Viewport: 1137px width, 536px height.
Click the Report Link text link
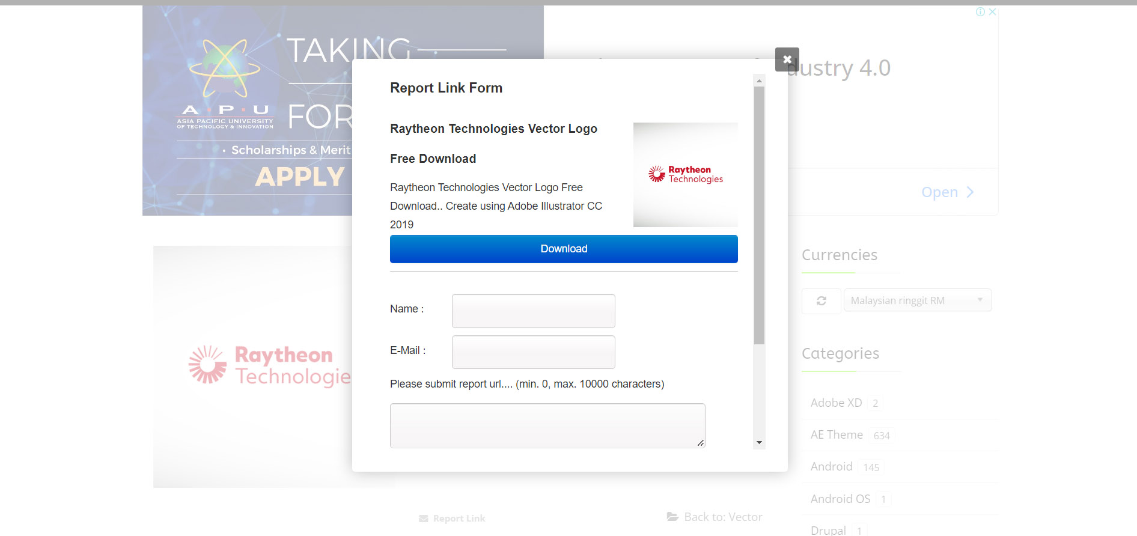[459, 519]
